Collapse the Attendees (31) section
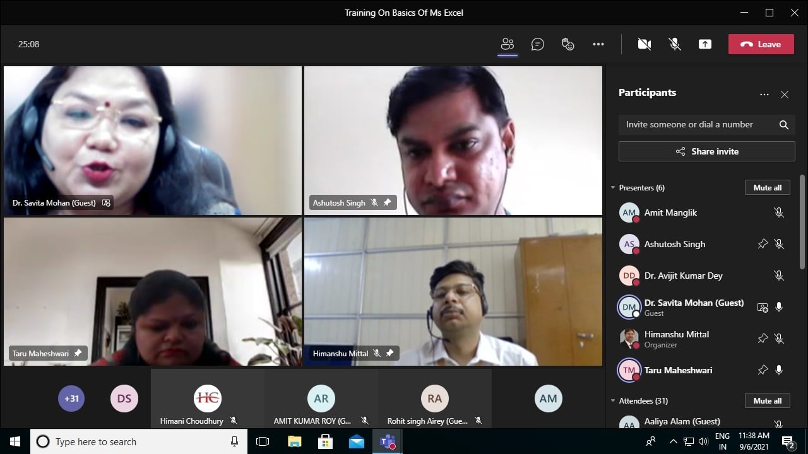 [613, 401]
